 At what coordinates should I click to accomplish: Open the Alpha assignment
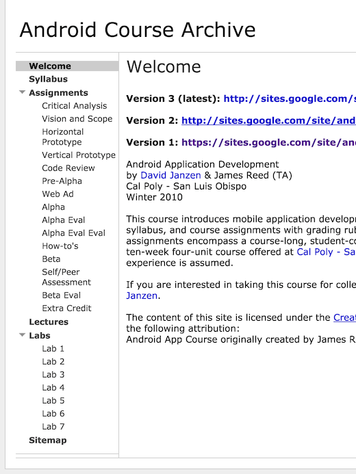(53, 207)
